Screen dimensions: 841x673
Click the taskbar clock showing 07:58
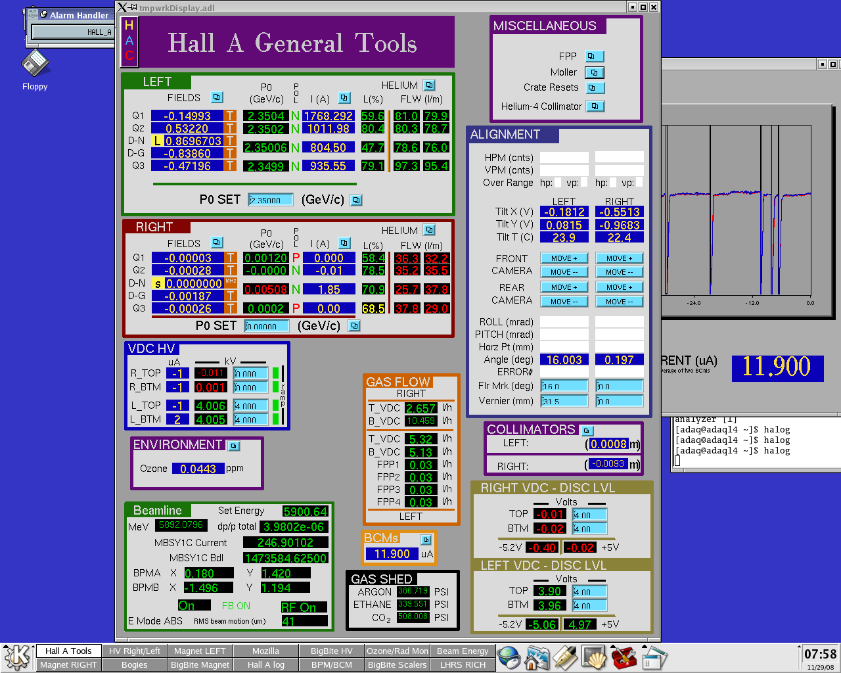(x=821, y=655)
